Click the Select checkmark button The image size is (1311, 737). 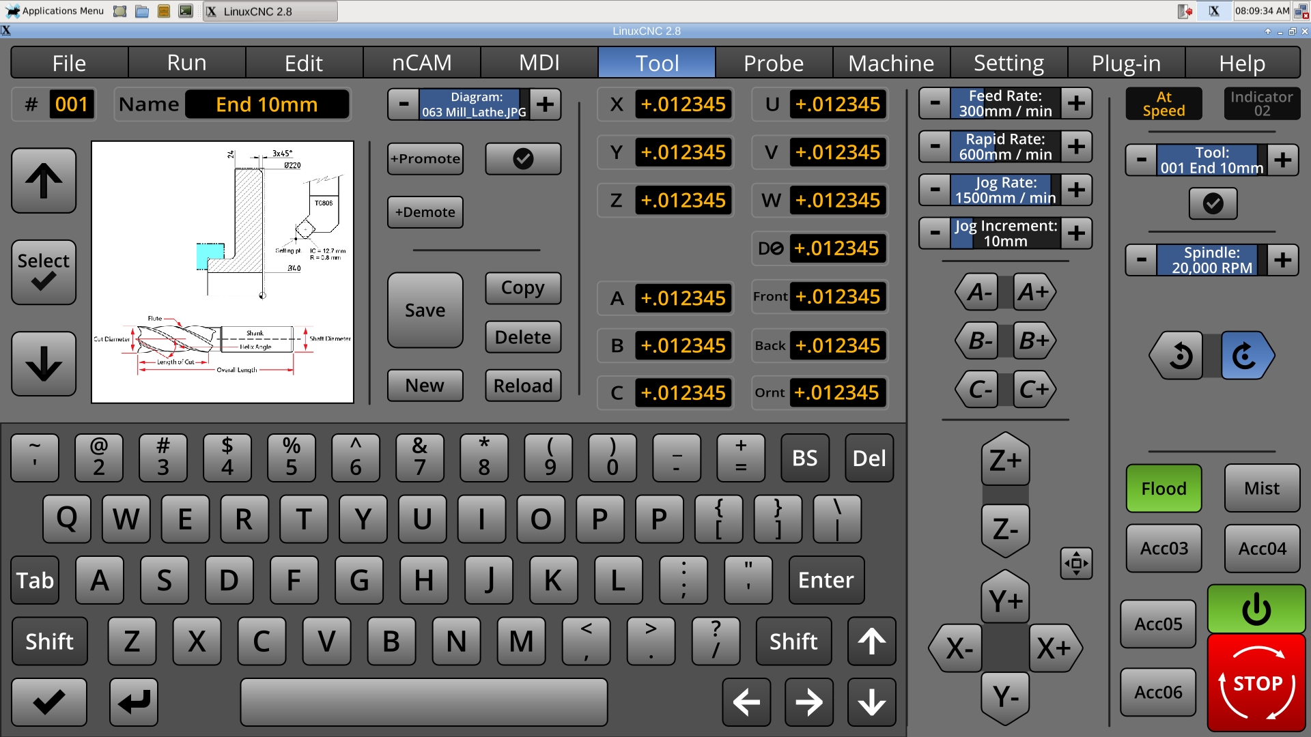[44, 272]
